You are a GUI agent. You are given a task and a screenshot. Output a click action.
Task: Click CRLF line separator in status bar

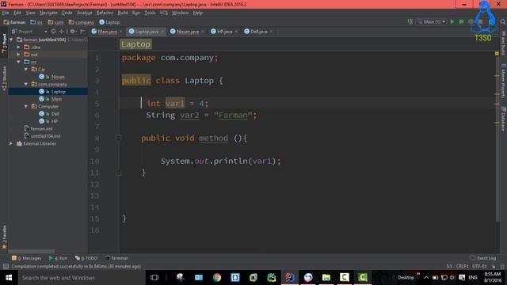(x=462, y=266)
